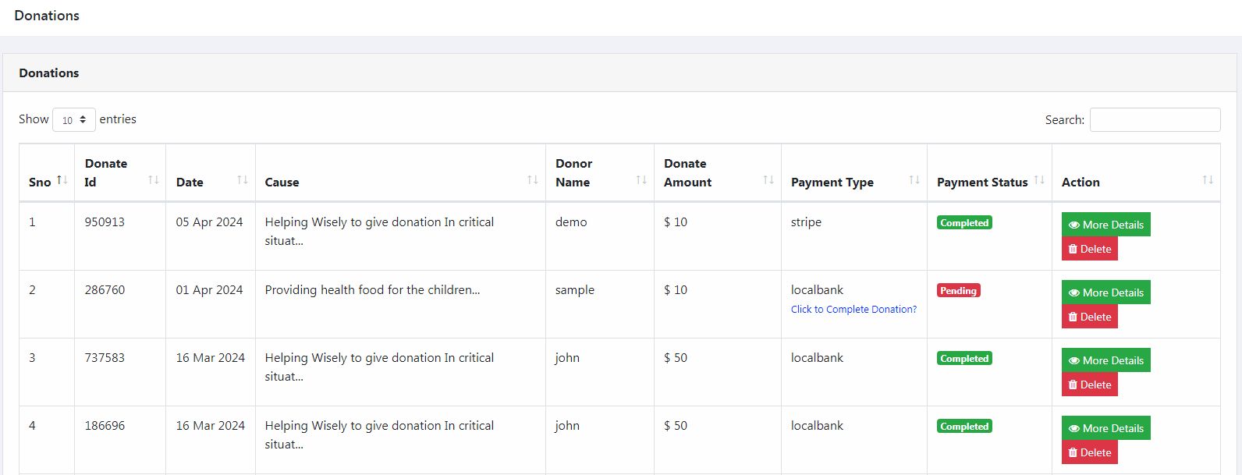
Task: Sort by Payment Status column arrows
Action: 1039,180
